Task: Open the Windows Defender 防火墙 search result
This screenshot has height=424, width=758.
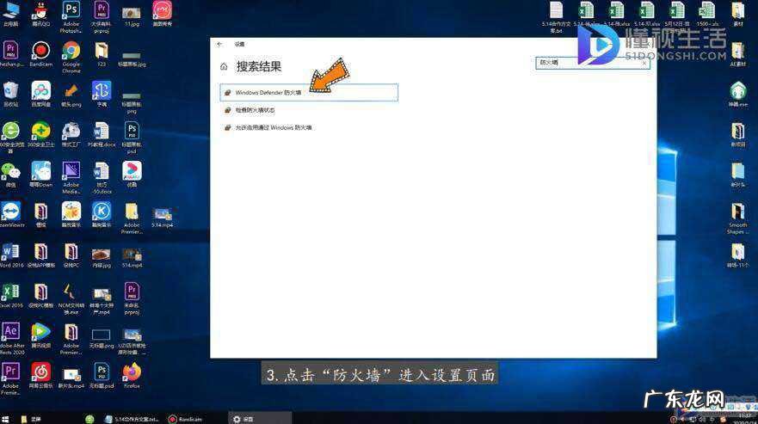Action: [x=309, y=92]
